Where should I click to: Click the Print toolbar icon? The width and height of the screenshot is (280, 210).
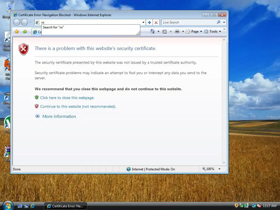pyautogui.click(x=177, y=32)
